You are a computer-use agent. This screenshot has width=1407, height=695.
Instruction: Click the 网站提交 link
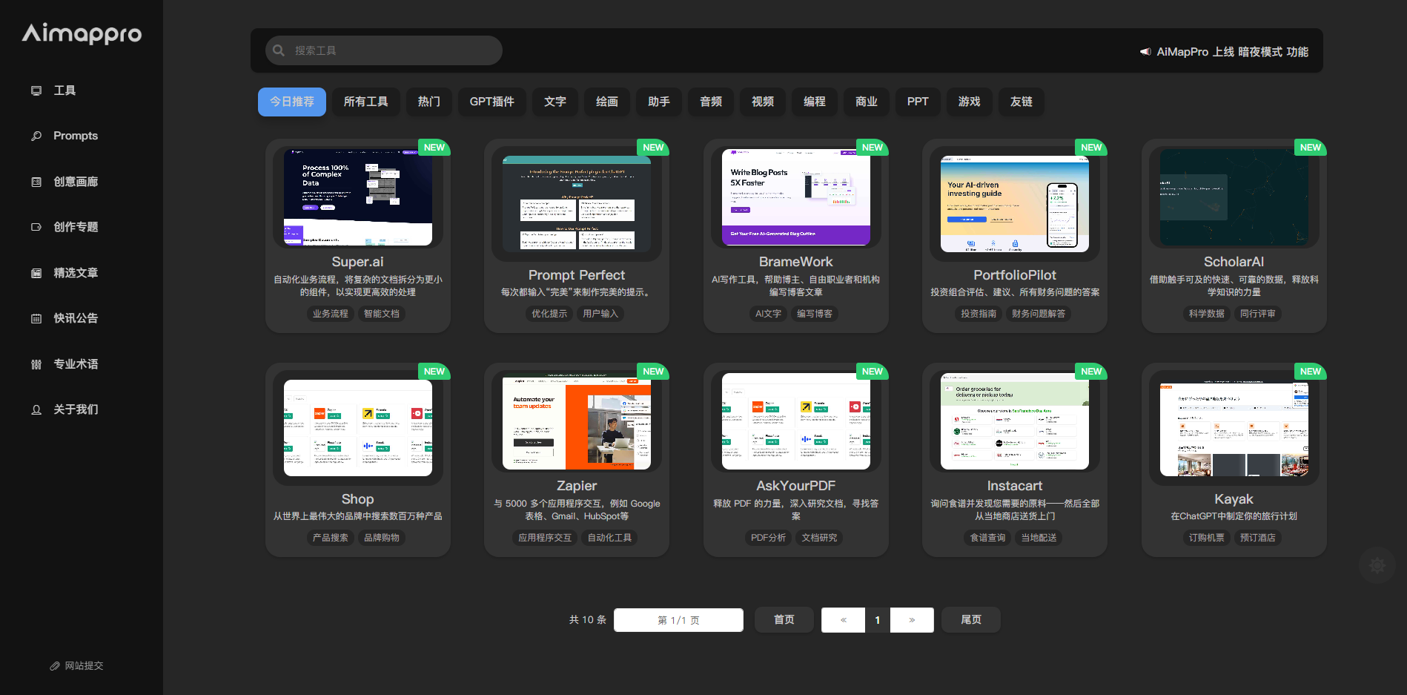(77, 666)
